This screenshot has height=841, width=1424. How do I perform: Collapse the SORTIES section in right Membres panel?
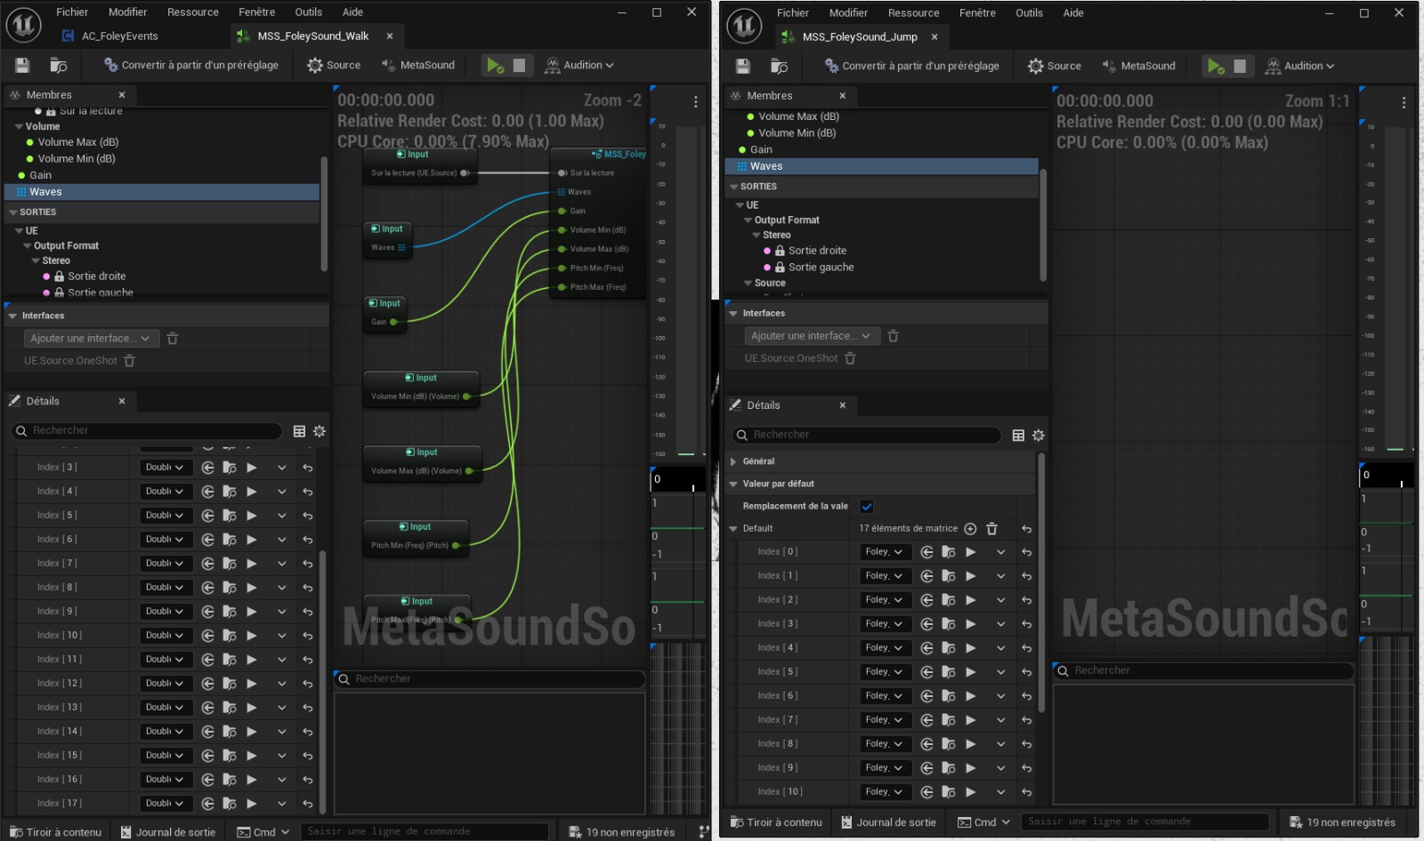(733, 187)
